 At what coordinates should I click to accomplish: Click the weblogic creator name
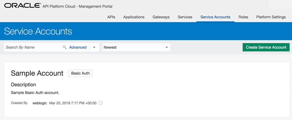coord(39,103)
